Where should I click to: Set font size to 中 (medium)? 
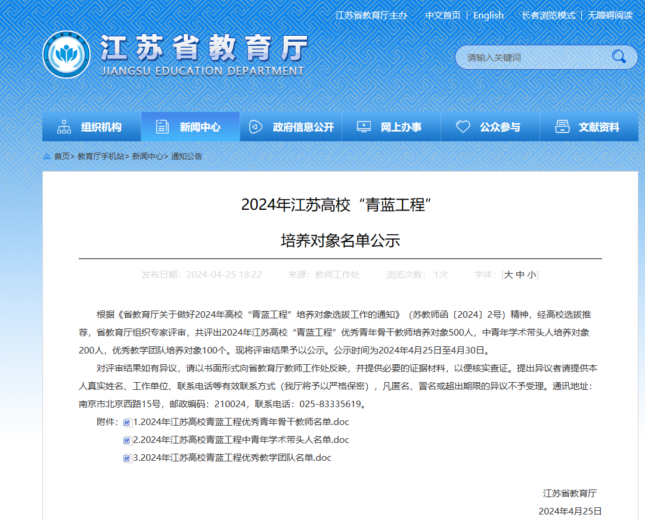pos(520,275)
